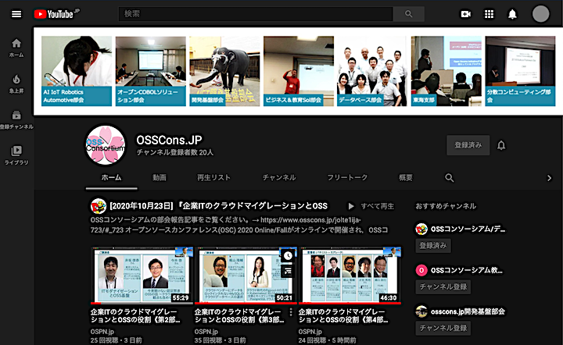Search within the OSSCons.JP channel
The image size is (563, 345).
450,178
